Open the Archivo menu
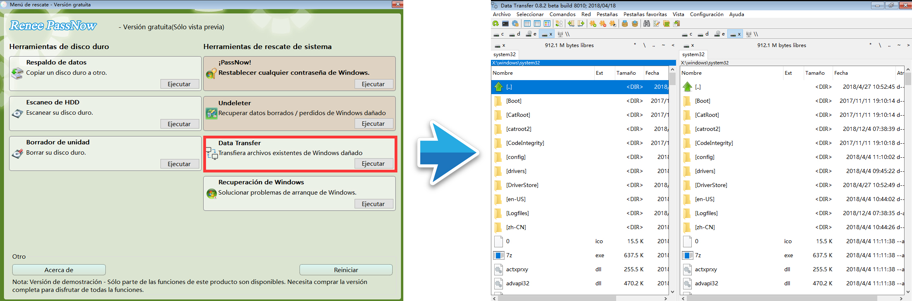Screen dimensions: 912x301 502,14
